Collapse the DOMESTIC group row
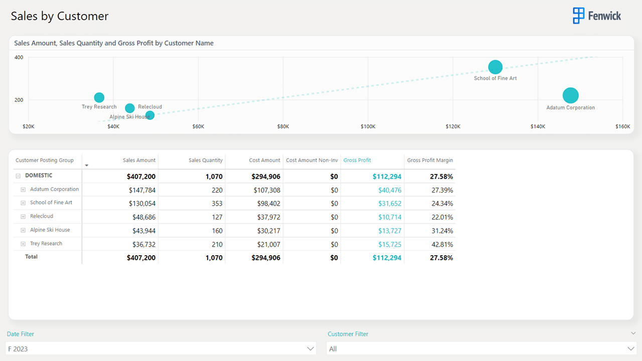Viewport: 642px width, 361px height. [18, 176]
